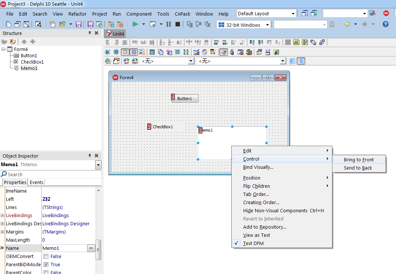Click the Object Inspector scrollbar thumb
Viewport: 396px width, 274px height.
coord(98,249)
